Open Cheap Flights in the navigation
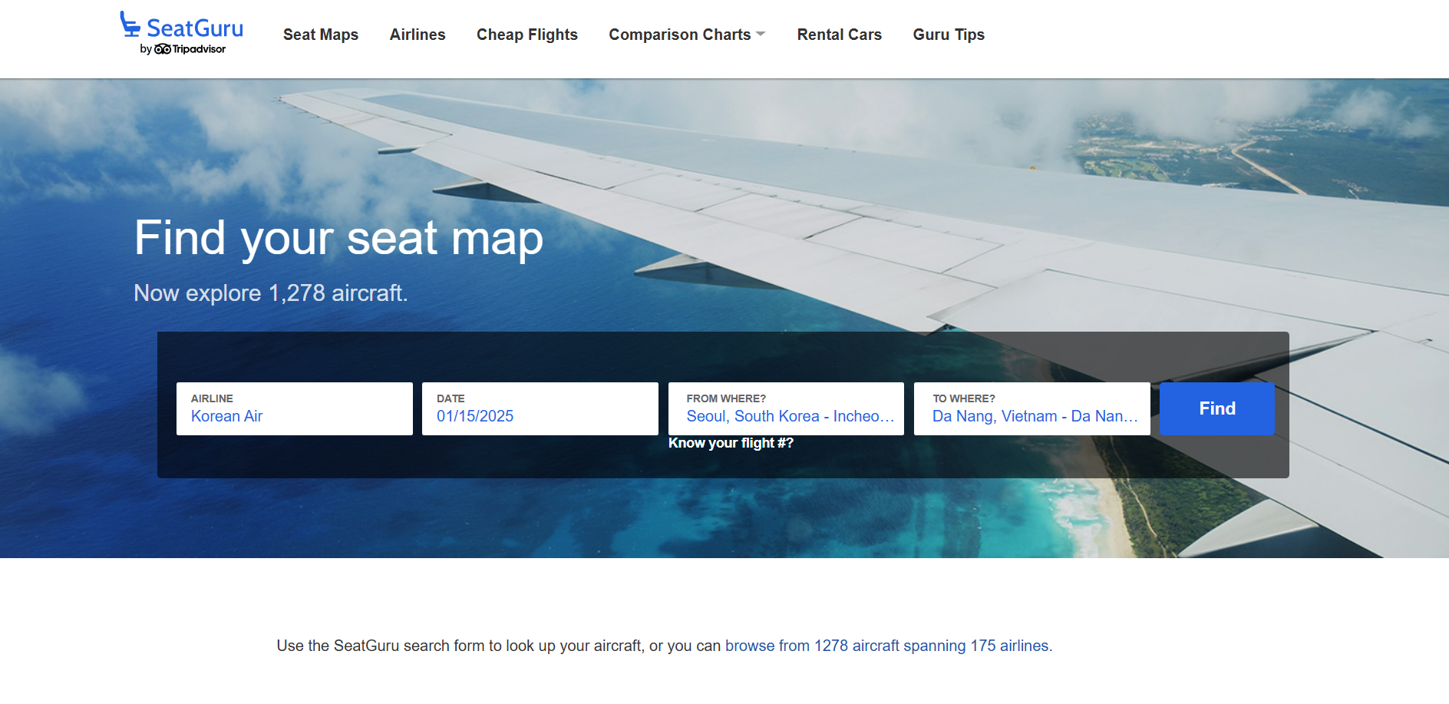This screenshot has height=704, width=1449. point(527,35)
